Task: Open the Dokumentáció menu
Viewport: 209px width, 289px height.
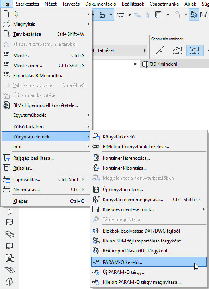Action: click(101, 4)
